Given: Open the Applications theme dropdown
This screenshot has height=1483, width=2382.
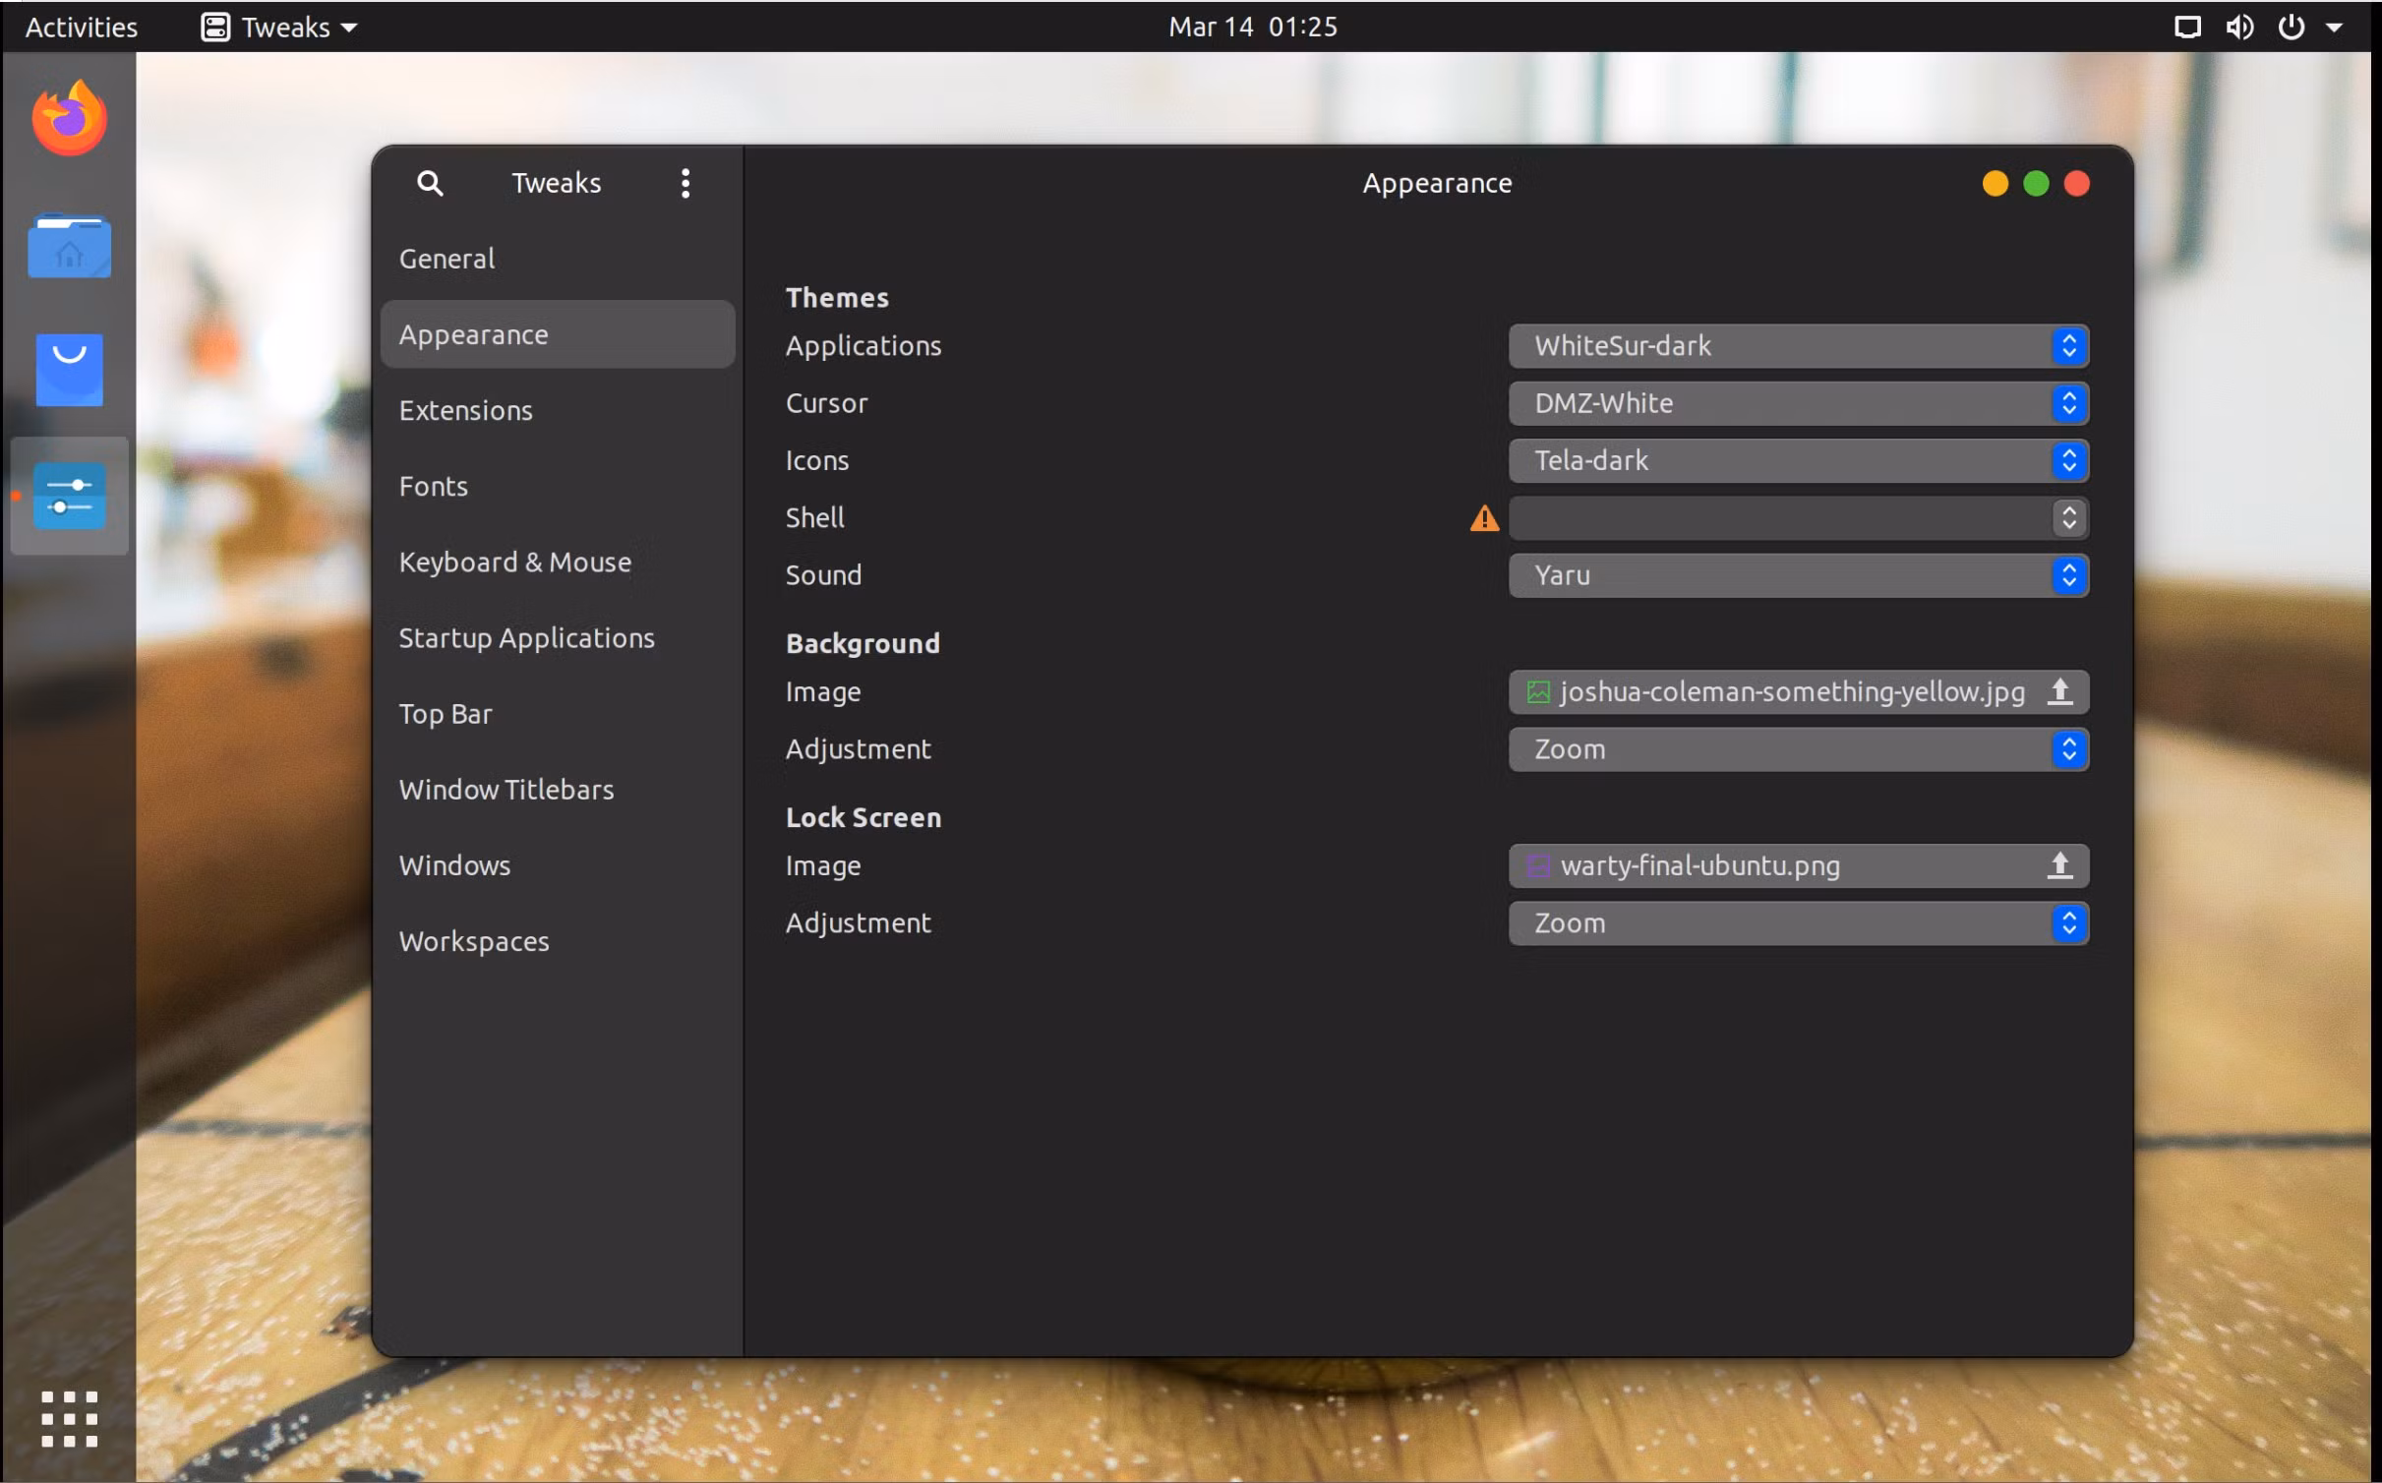Looking at the screenshot, I should click(1798, 346).
